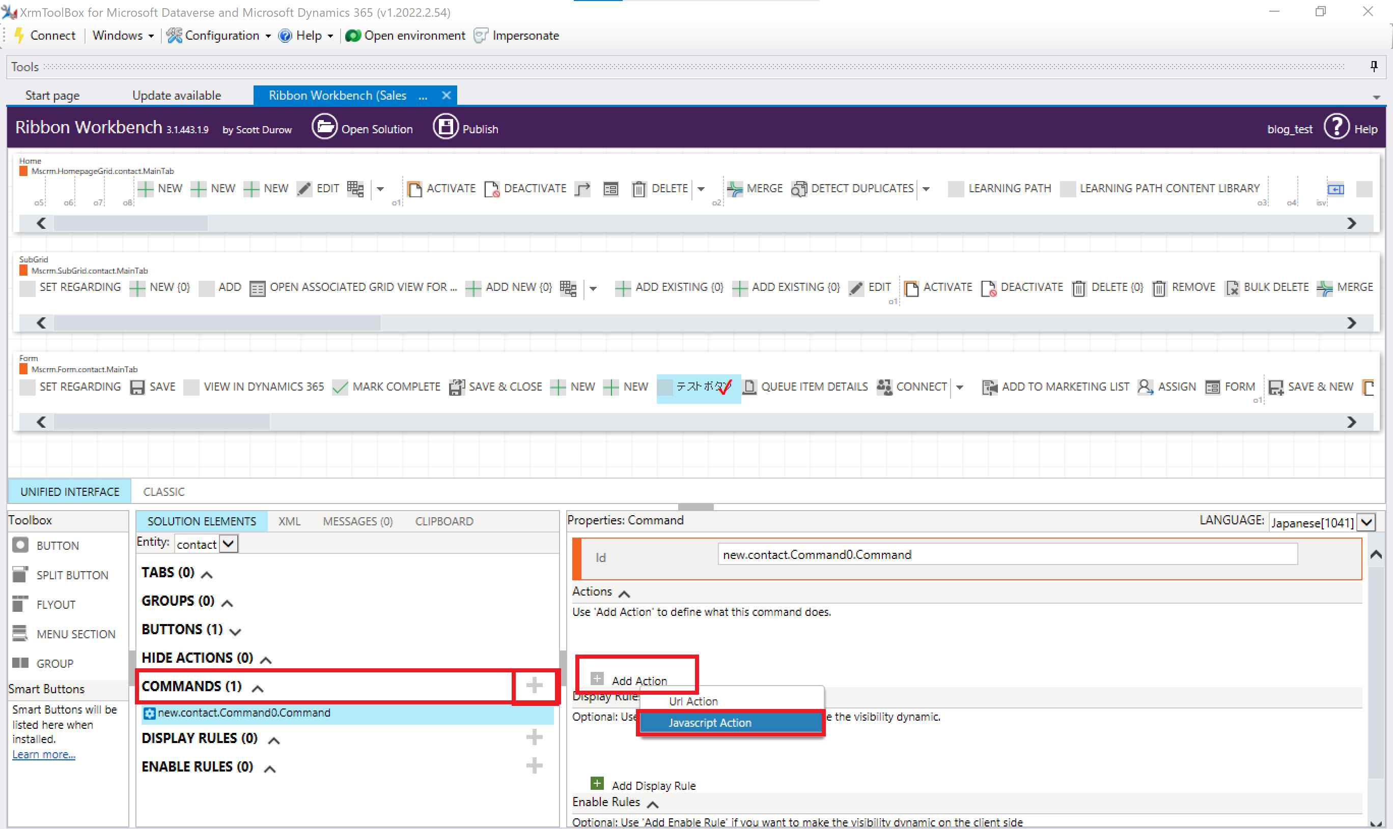Select new.contact.Command0.Command tree item
This screenshot has height=829, width=1393.
pyautogui.click(x=347, y=714)
